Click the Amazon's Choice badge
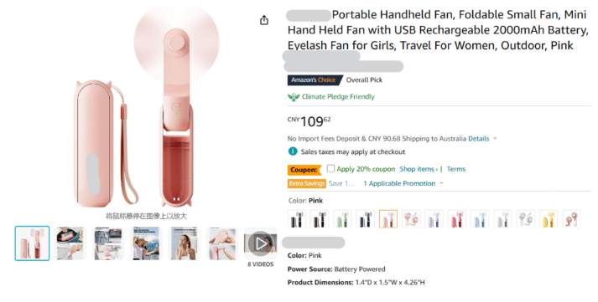598x302 pixels. click(x=314, y=79)
